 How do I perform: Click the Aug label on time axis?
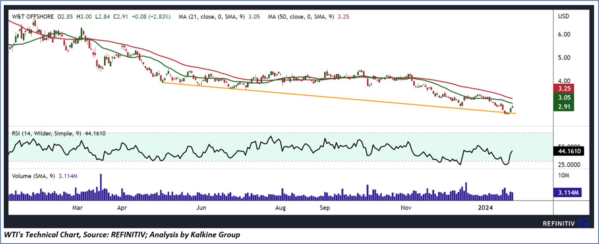[x=280, y=208]
